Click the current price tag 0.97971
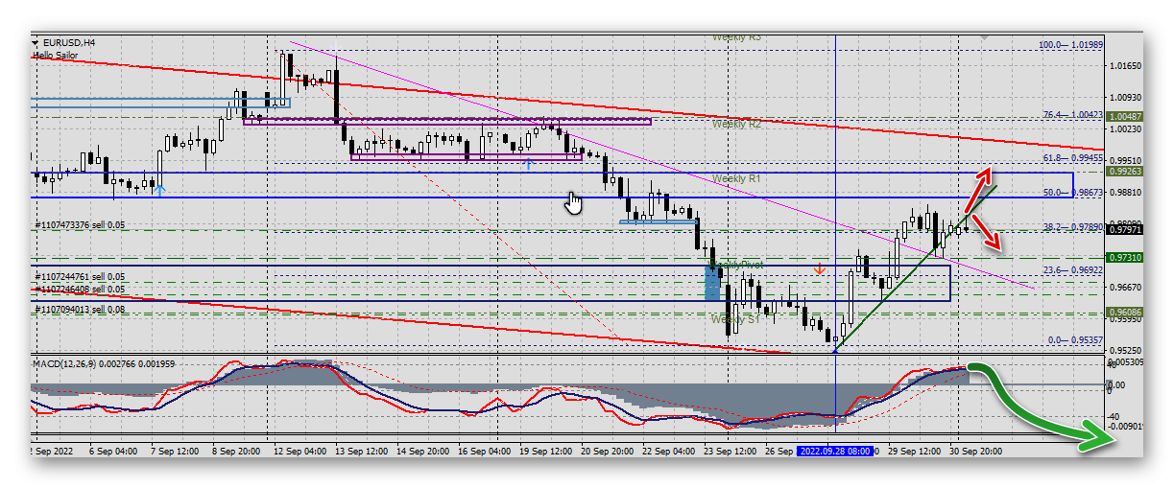 [1124, 230]
